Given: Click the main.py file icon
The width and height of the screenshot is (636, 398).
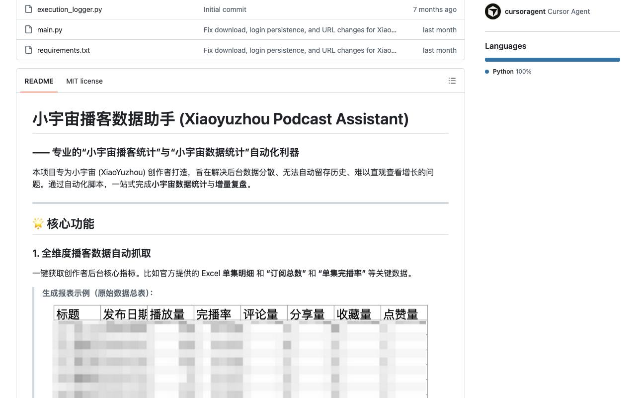Looking at the screenshot, I should 28,29.
